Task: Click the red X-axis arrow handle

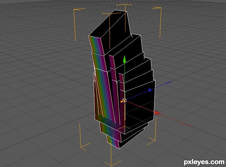Action: 157,113
